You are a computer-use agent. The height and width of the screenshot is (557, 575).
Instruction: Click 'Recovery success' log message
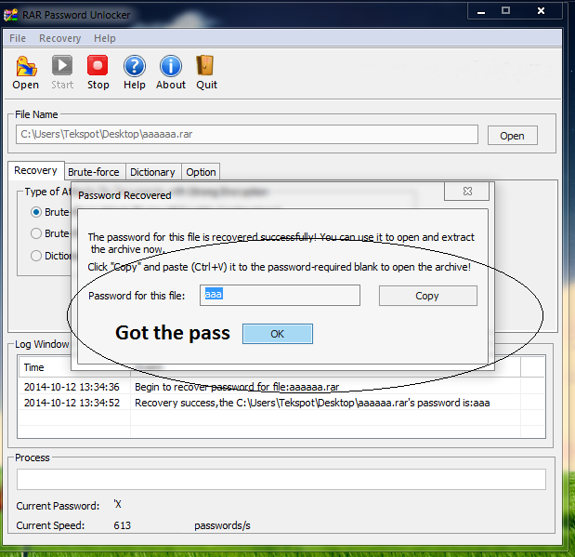coord(312,403)
